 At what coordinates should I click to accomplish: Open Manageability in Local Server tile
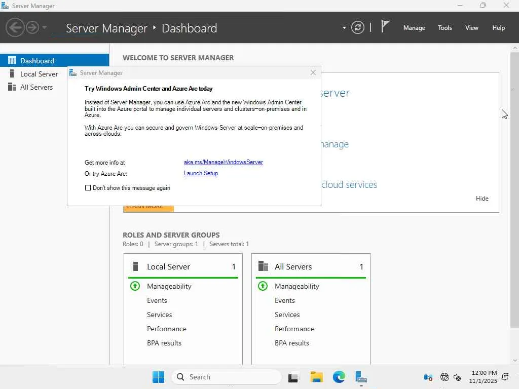coord(169,287)
